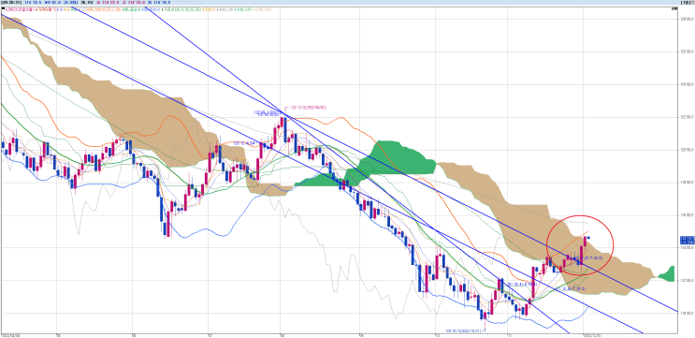The height and width of the screenshot is (338, 695).
Task: Click the high price label dated 2022/08/02
Action: coord(309,108)
